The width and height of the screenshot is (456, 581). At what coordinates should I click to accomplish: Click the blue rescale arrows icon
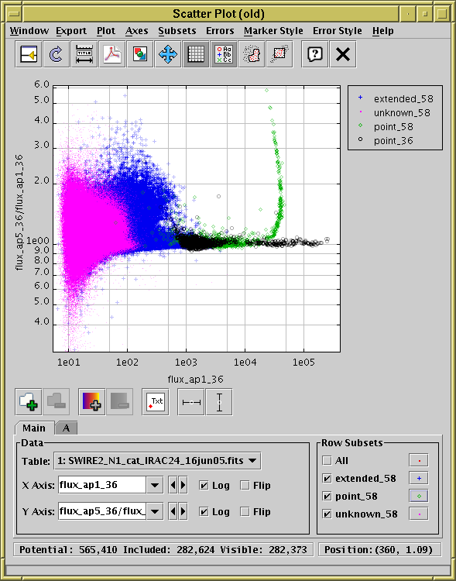tap(167, 55)
